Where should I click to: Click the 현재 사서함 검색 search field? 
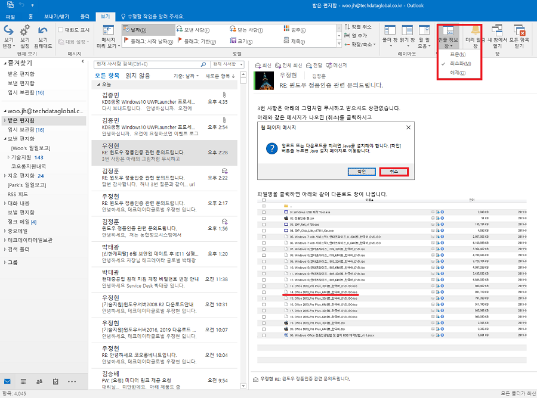(147, 64)
